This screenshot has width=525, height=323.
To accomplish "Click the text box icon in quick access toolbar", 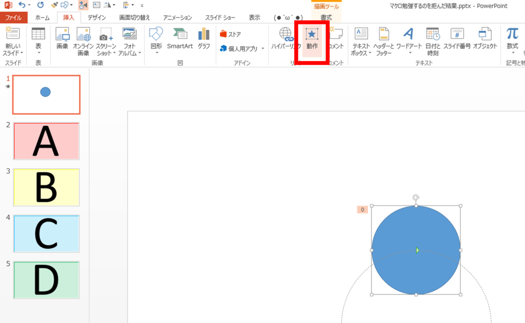I will tap(96, 5).
